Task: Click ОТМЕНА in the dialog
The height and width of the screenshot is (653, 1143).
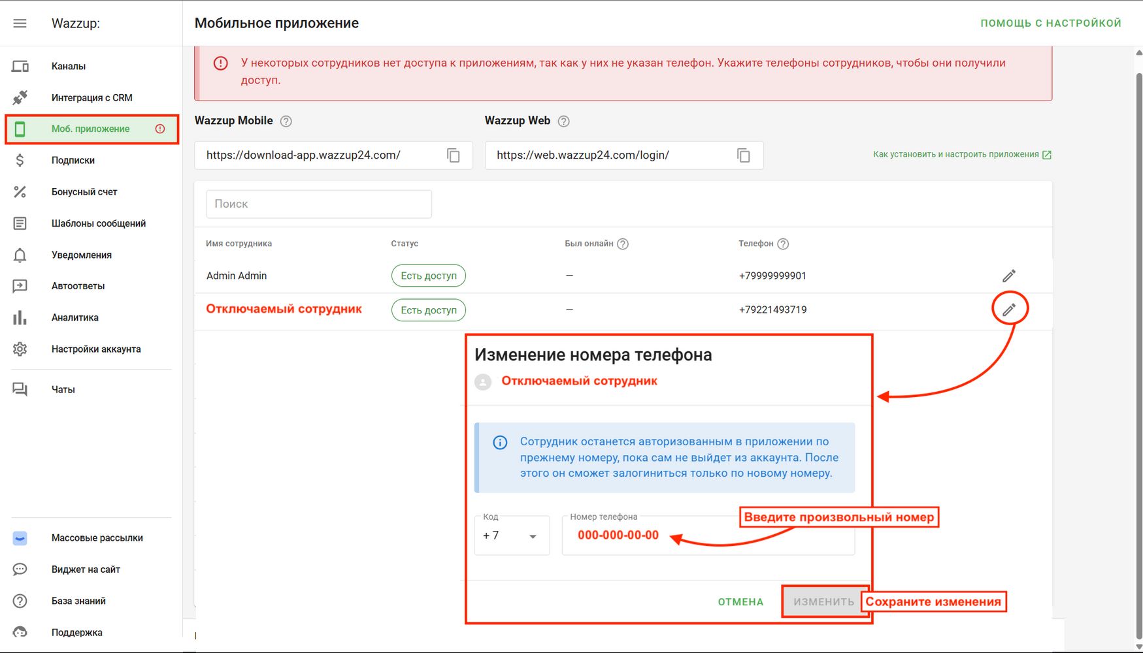Action: (x=740, y=602)
